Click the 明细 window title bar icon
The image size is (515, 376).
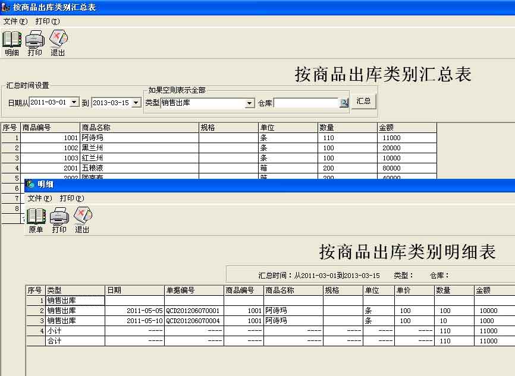[x=30, y=185]
